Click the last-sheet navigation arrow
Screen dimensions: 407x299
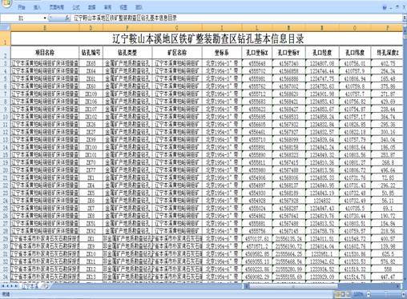pyautogui.click(x=16, y=286)
